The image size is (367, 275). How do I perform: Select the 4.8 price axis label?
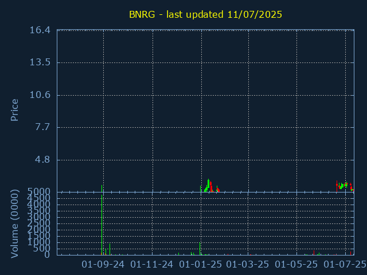(x=42, y=160)
